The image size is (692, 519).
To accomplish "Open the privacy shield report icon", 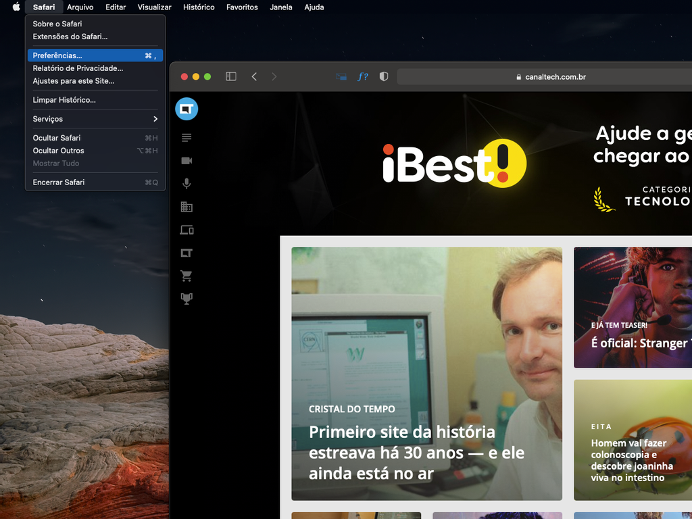I will pos(384,76).
